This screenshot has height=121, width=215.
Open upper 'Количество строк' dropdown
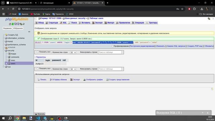[x=73, y=52]
